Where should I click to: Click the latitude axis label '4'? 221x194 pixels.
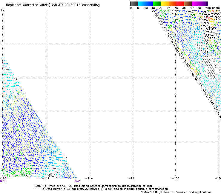(2, 109)
